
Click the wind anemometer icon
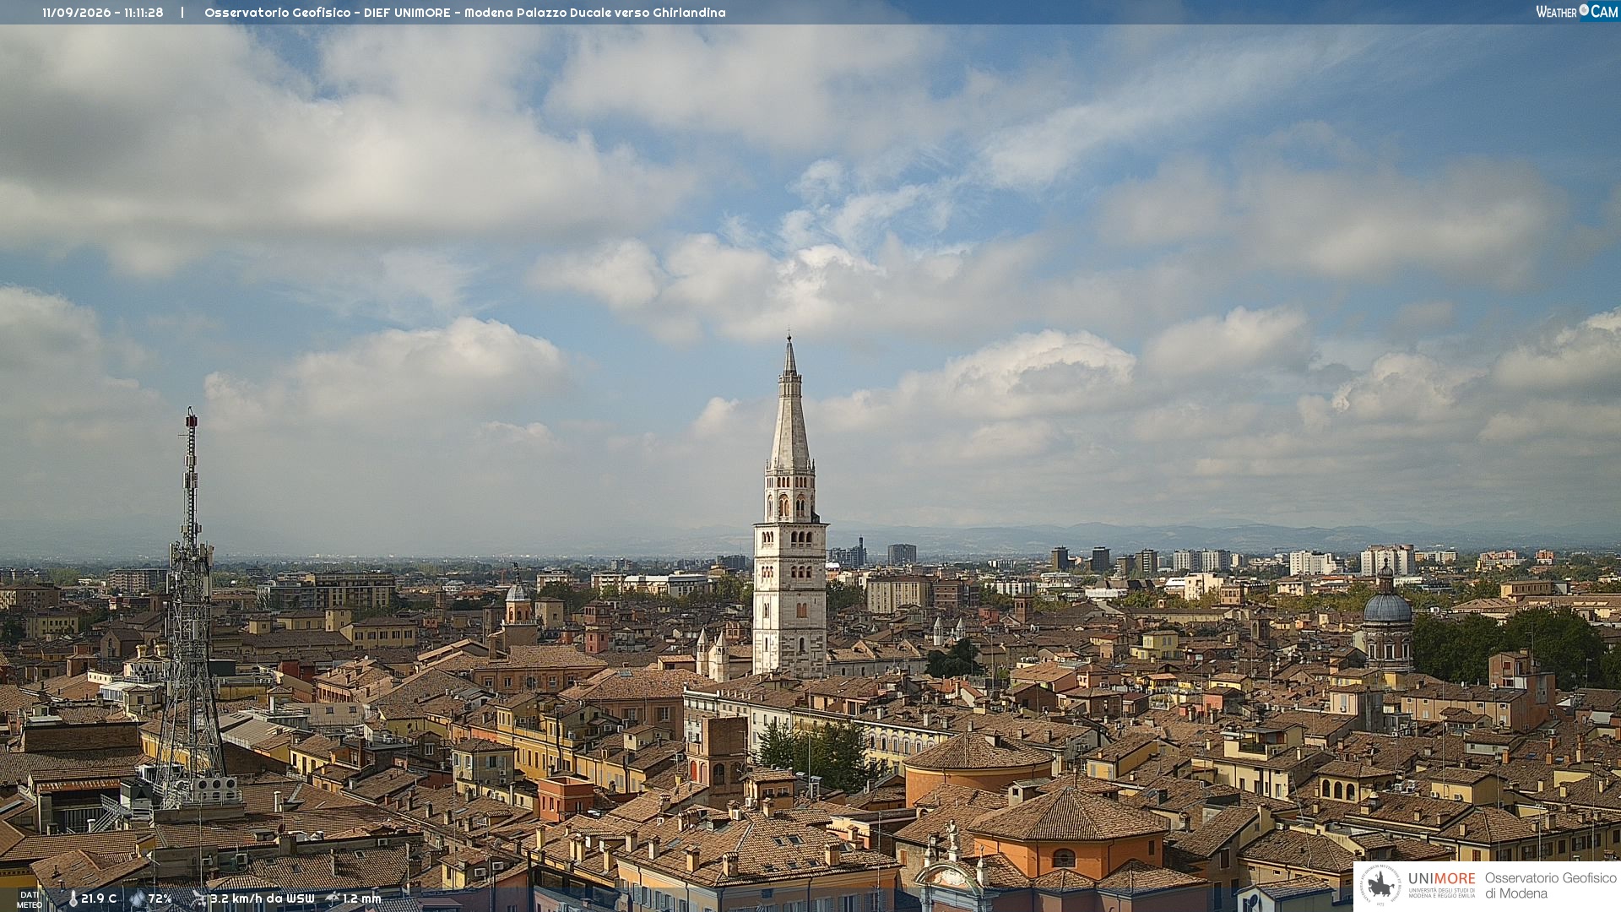(x=198, y=899)
